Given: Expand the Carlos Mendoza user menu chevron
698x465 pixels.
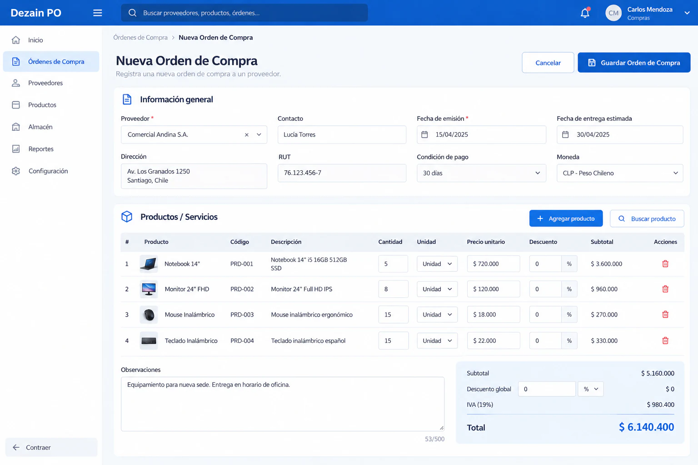Looking at the screenshot, I should (x=687, y=13).
